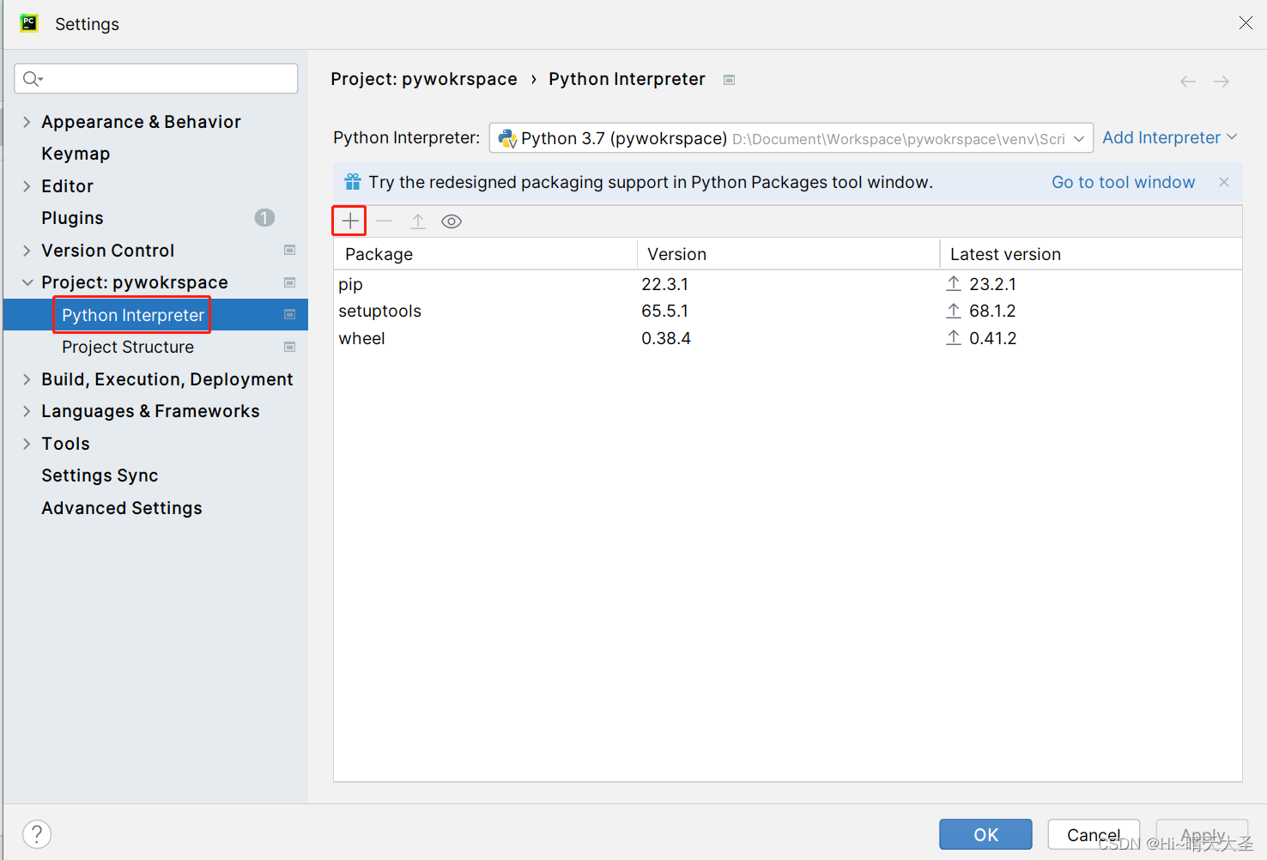Click the search magnifier icon in settings
The width and height of the screenshot is (1267, 860).
pos(33,79)
